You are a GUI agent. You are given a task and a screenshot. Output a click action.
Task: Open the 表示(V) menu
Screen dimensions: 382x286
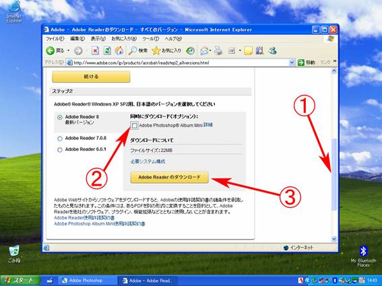pos(98,39)
